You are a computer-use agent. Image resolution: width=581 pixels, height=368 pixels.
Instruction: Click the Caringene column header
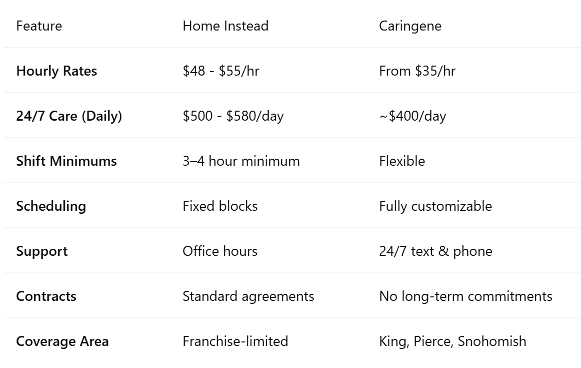pos(410,27)
